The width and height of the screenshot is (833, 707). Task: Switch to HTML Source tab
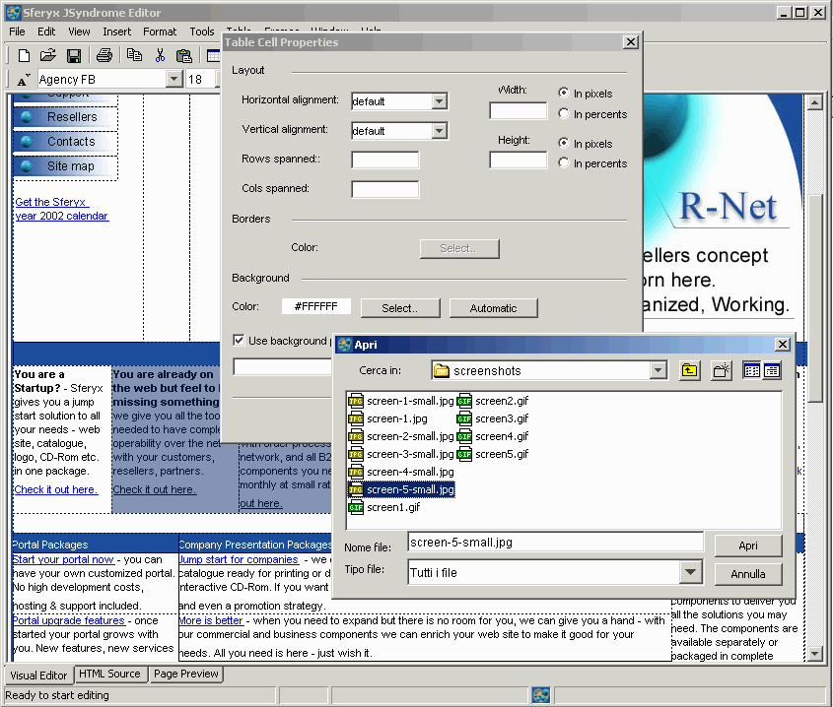point(109,675)
